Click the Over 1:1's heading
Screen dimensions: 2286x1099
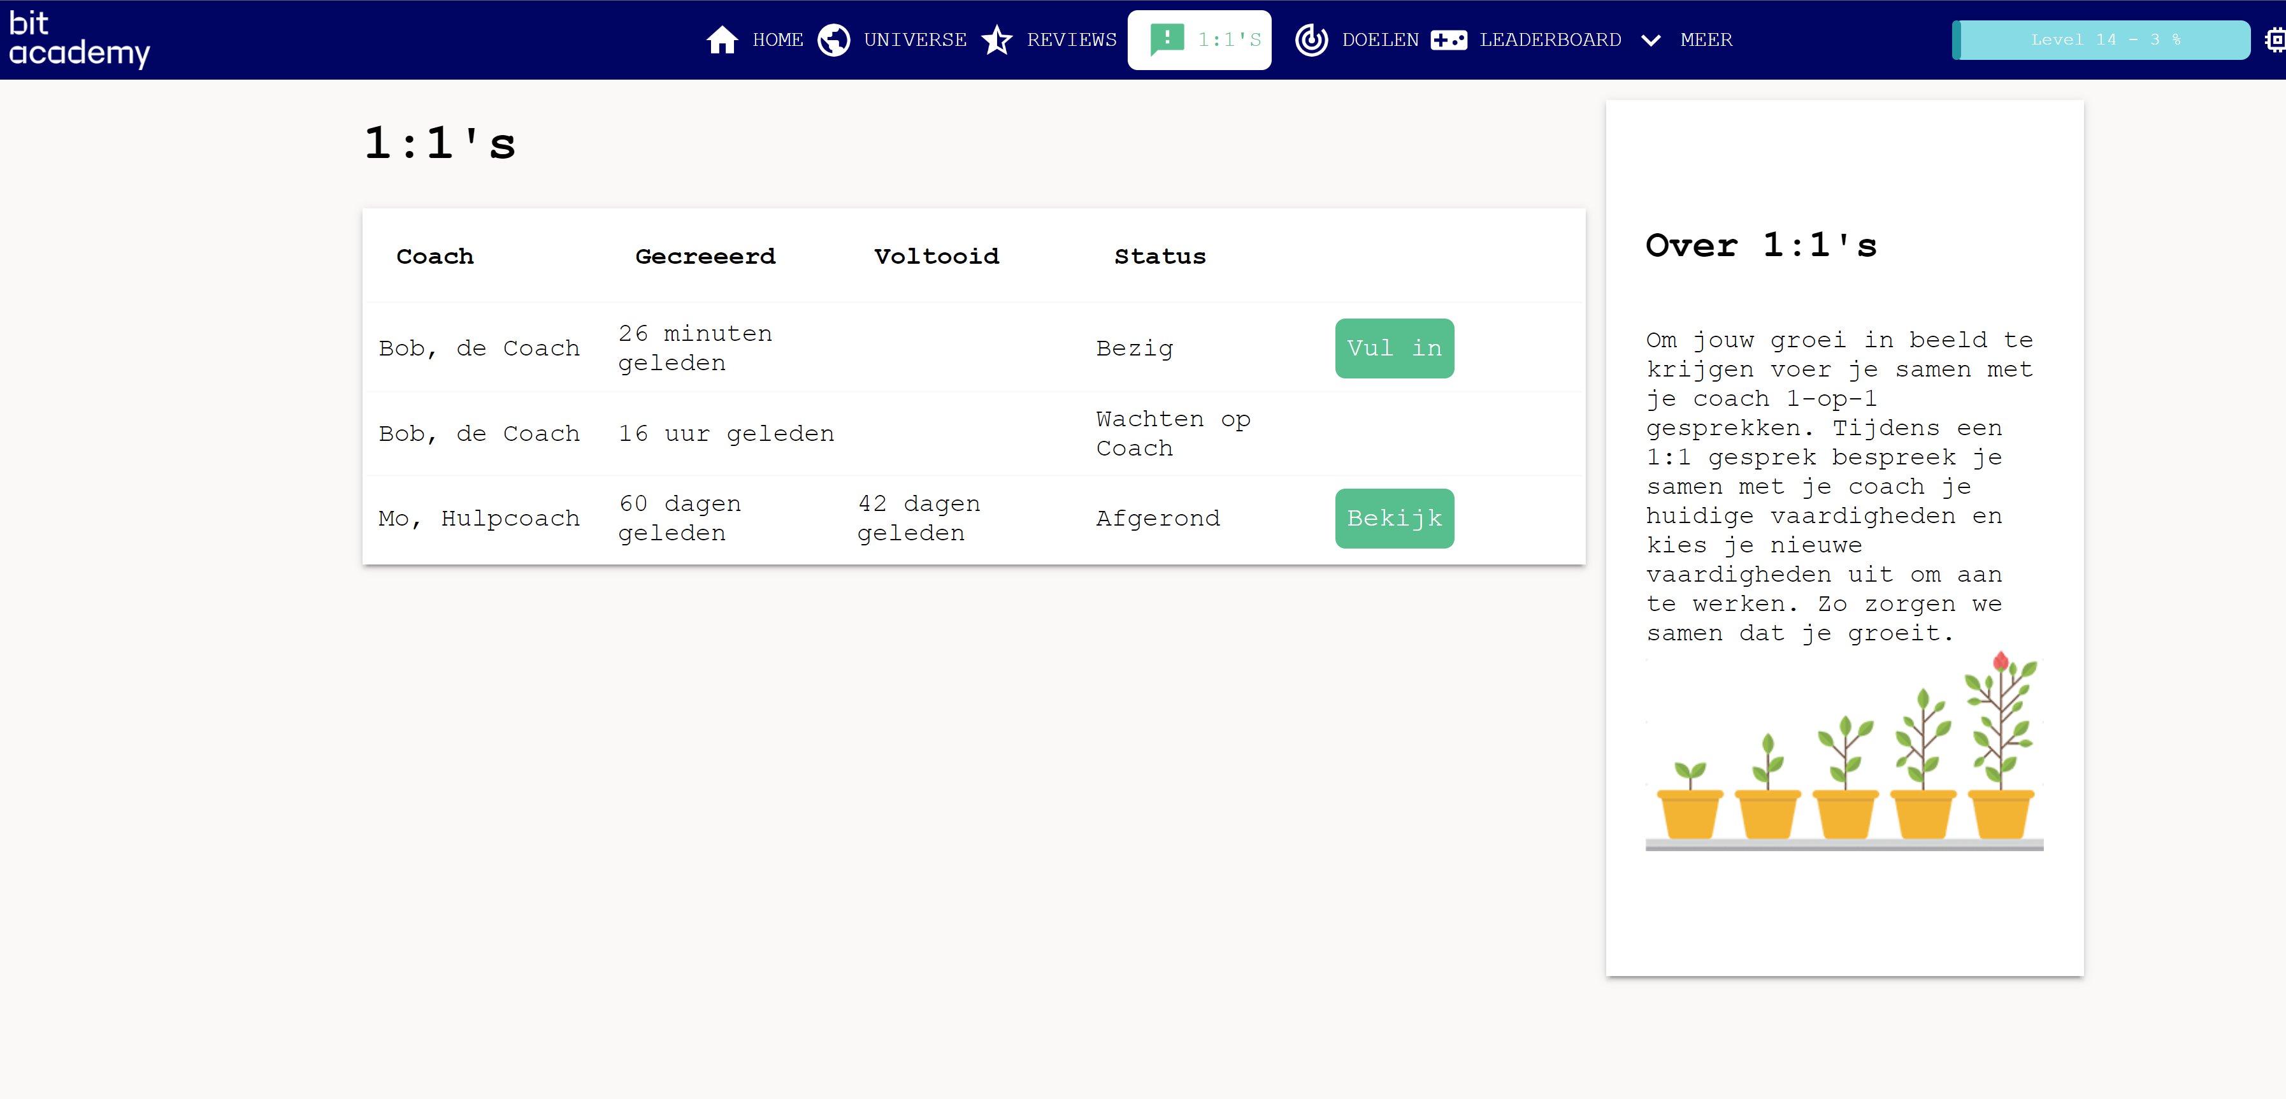pos(1760,245)
